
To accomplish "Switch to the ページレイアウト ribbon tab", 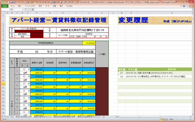I will [30, 6].
